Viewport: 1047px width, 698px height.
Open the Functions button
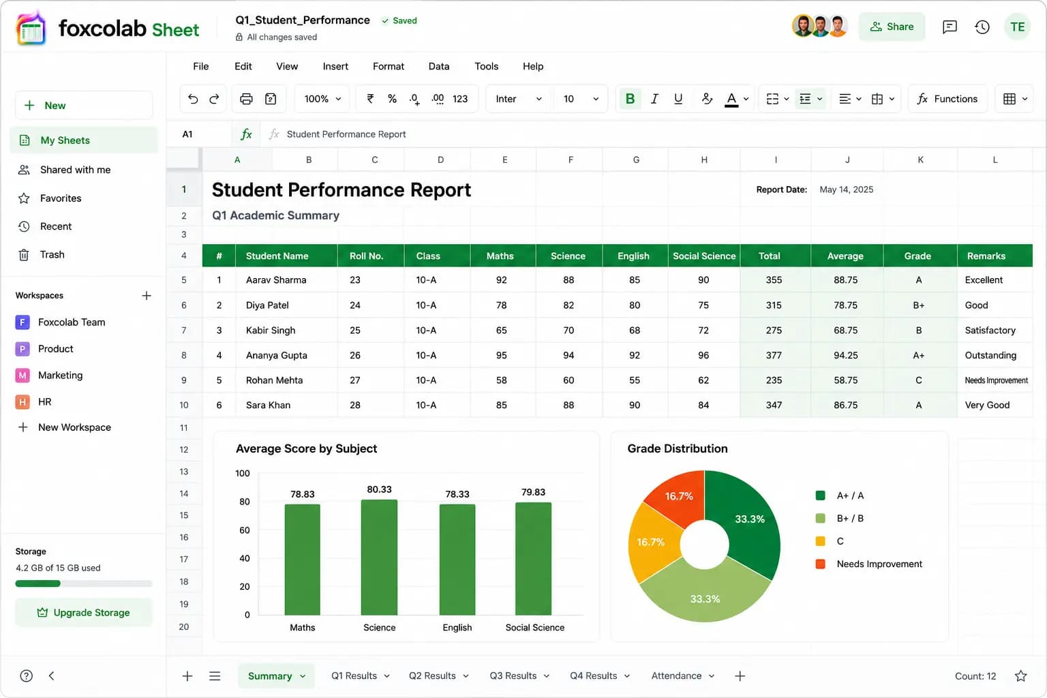click(x=947, y=99)
